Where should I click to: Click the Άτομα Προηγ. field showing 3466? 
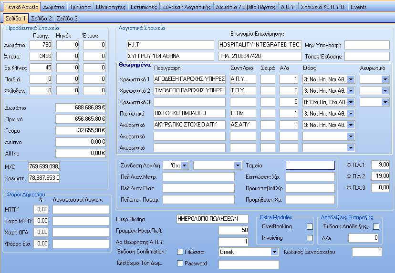[41, 56]
